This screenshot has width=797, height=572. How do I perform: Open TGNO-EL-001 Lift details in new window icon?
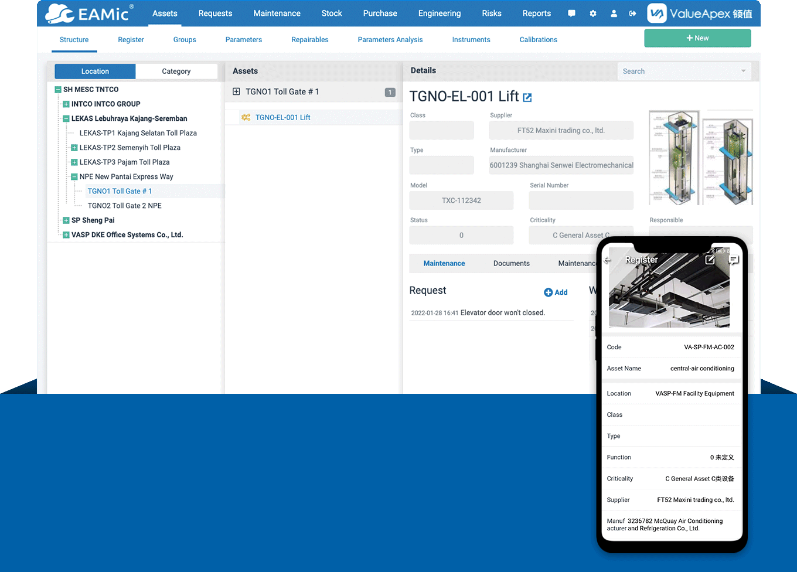pyautogui.click(x=527, y=97)
